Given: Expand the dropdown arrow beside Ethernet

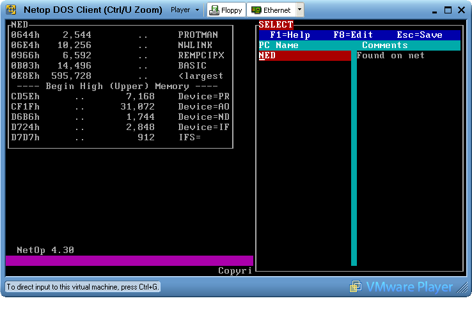Looking at the screenshot, I should (299, 10).
